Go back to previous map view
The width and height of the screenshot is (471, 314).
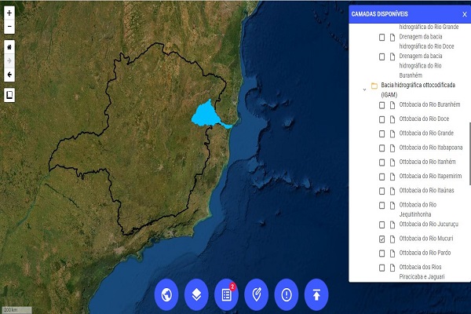[9, 75]
